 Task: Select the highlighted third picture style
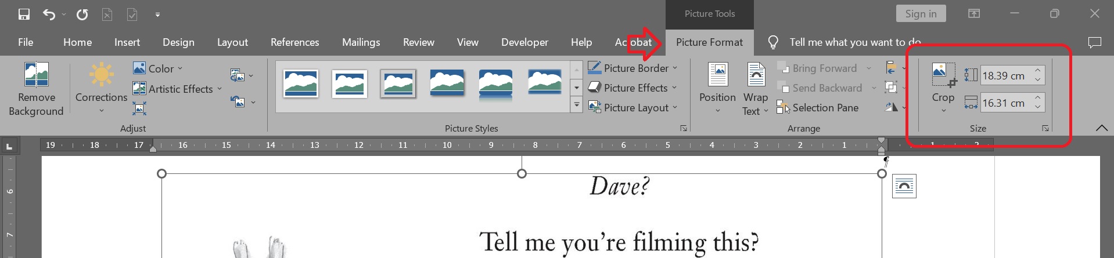[x=398, y=83]
